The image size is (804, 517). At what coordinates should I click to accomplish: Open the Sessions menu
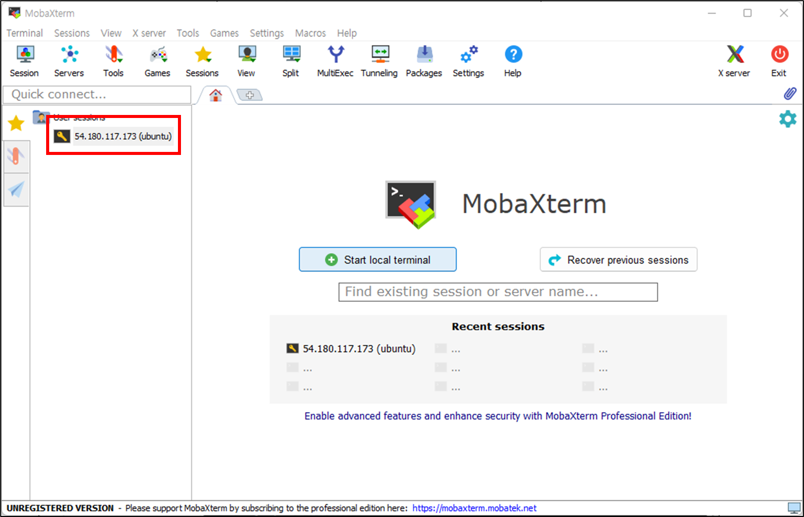click(72, 33)
